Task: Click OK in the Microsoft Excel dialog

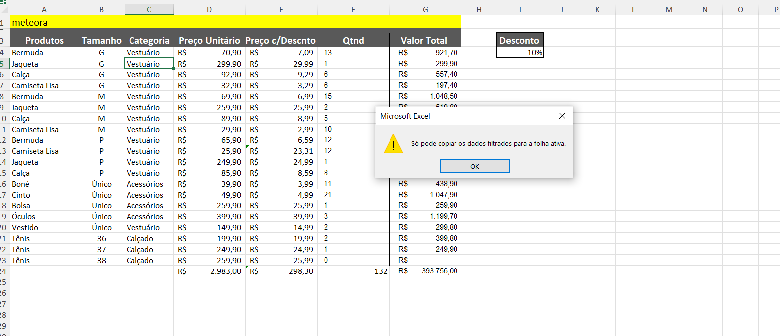Action: coord(474,166)
